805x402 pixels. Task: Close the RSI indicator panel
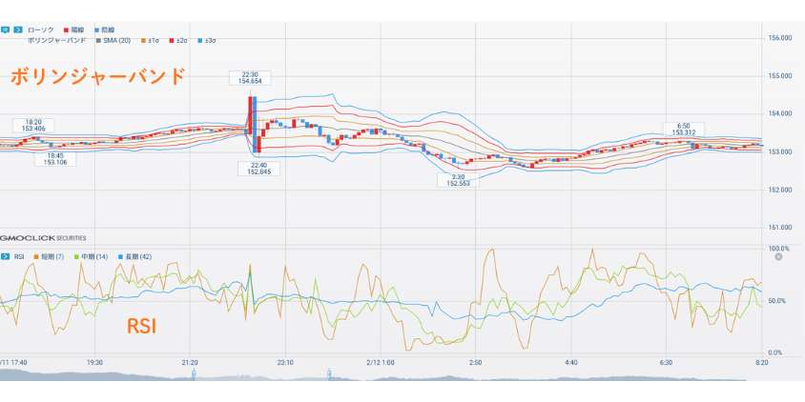pyautogui.click(x=778, y=256)
